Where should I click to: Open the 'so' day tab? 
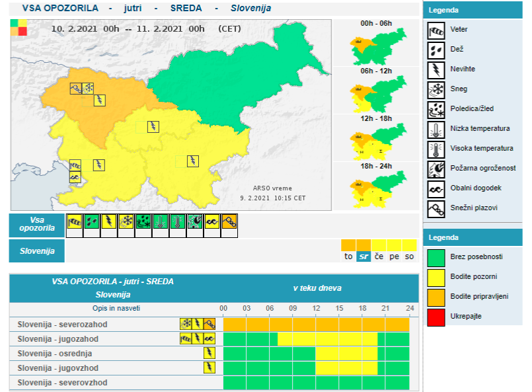[409, 256]
